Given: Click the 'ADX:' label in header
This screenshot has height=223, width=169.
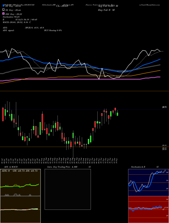Looking at the screenshot, I should tap(5, 28).
